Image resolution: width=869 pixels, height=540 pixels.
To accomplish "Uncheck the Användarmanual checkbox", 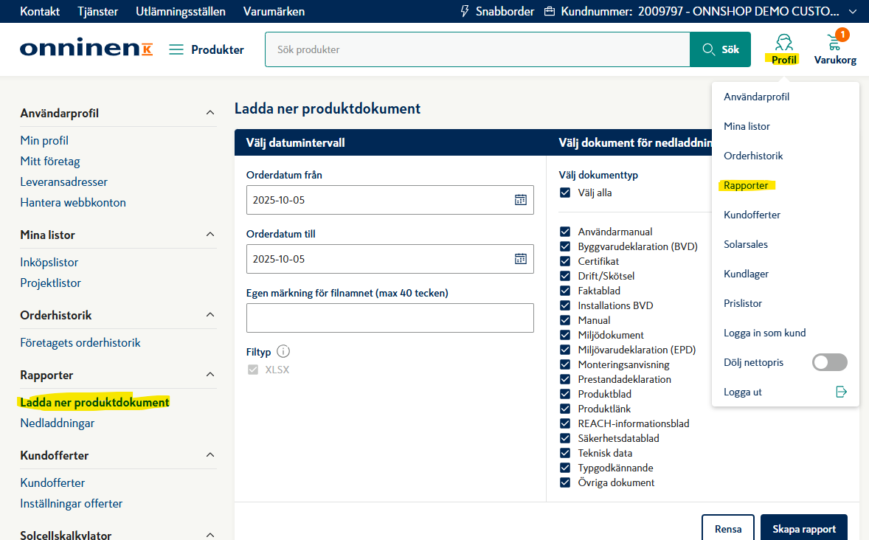I will 565,232.
